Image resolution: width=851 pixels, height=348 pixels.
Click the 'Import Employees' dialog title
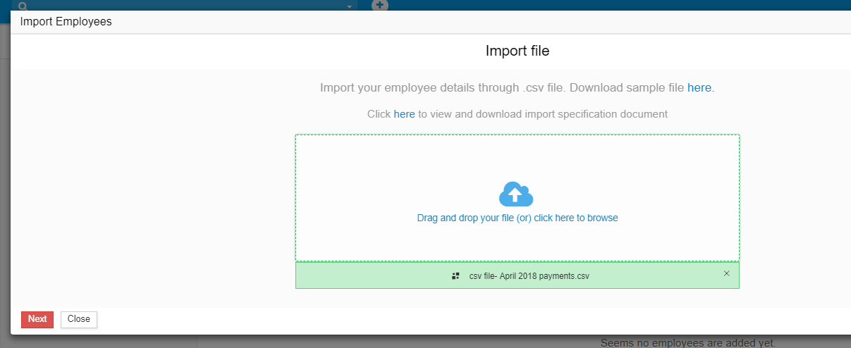point(66,22)
